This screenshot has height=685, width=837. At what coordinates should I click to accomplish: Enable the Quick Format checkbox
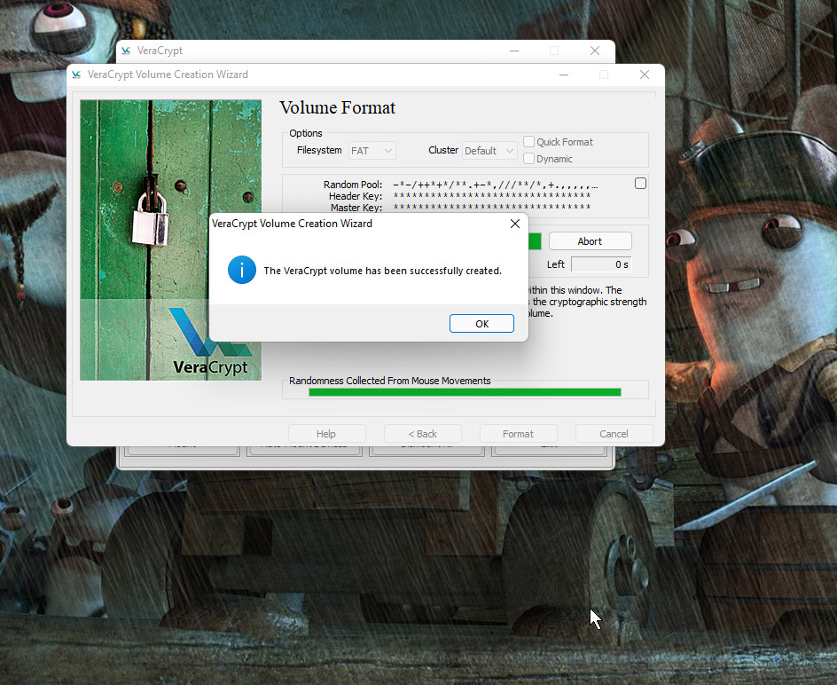click(x=528, y=142)
